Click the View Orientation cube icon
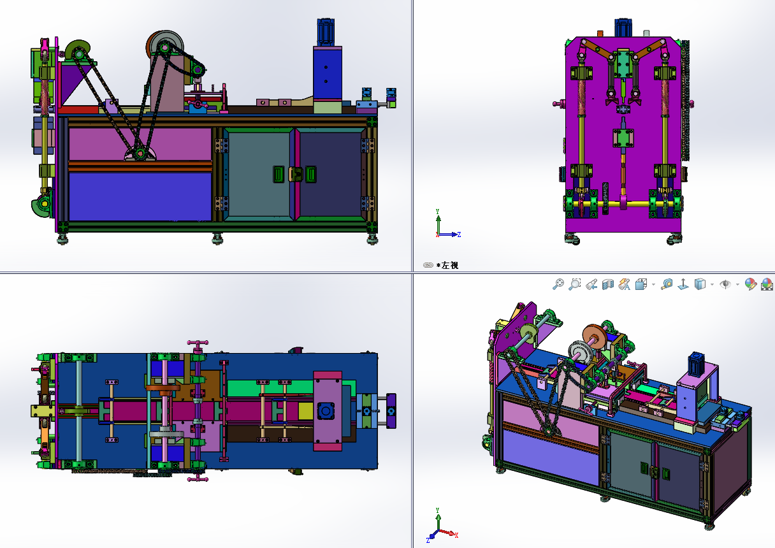The height and width of the screenshot is (548, 775). coord(641,284)
